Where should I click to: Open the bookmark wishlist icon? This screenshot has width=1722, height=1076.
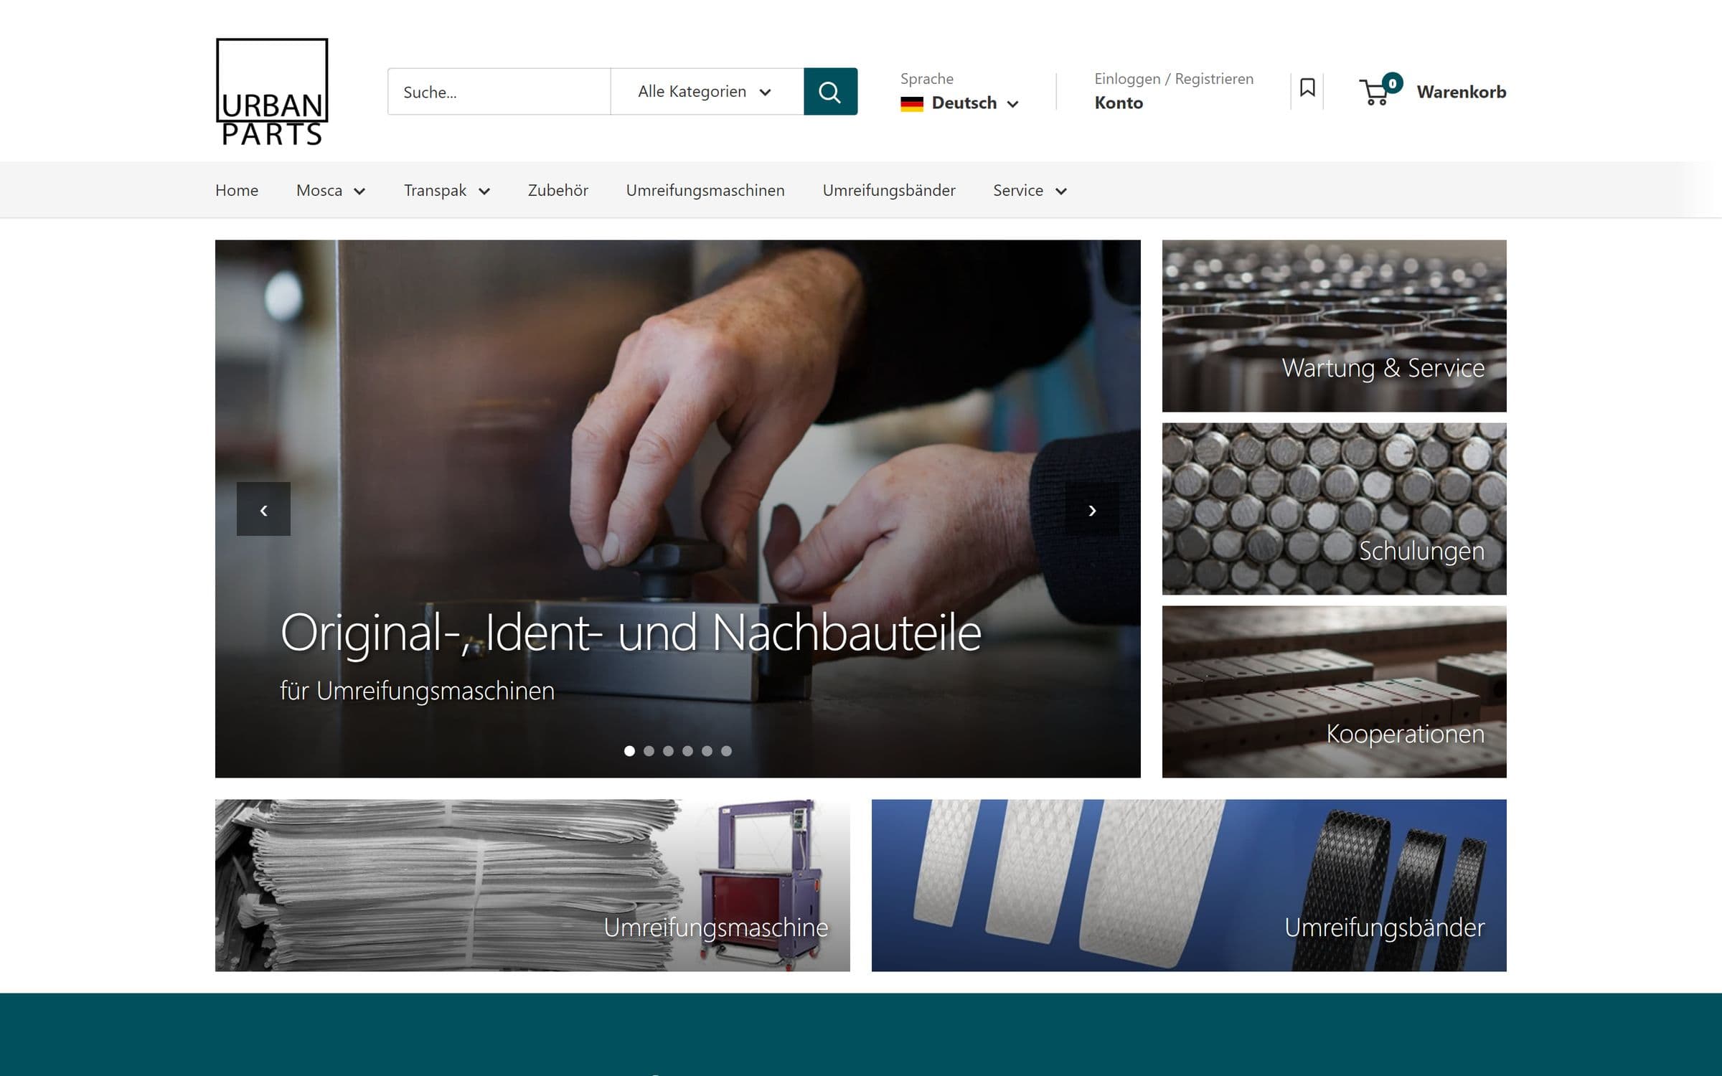pyautogui.click(x=1307, y=88)
